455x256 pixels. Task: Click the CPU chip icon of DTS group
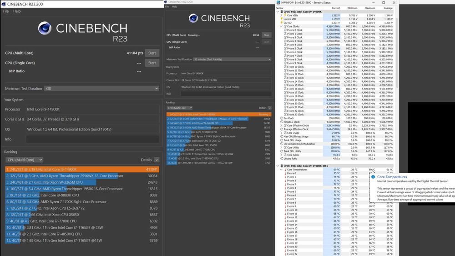[x=282, y=166]
